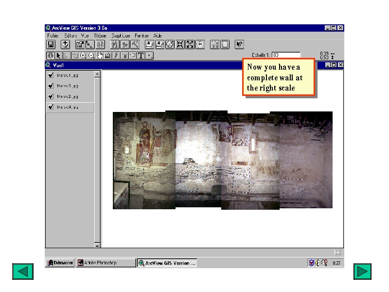Select the Measure ruler tool
389x292 pixels.
point(108,55)
